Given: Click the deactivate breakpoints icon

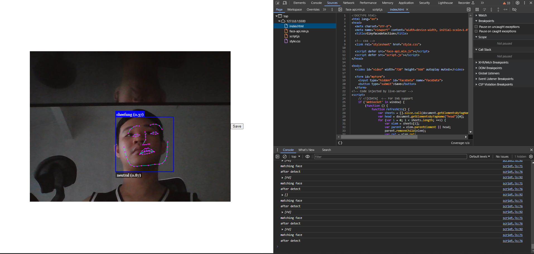Looking at the screenshot, I should 514,9.
